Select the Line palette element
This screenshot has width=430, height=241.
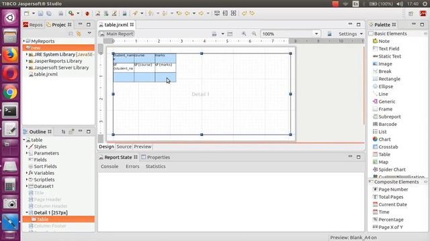[380, 94]
